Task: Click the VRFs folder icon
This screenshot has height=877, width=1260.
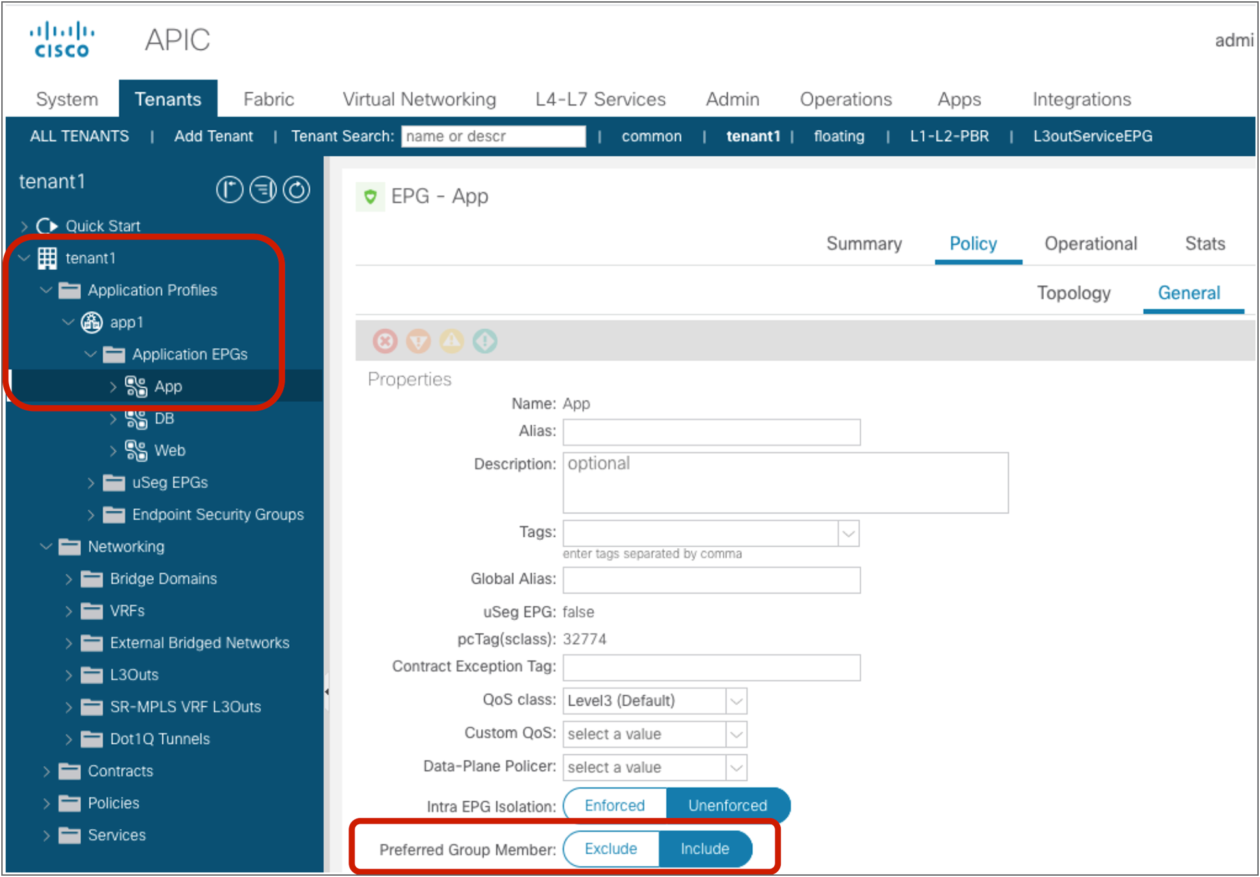Action: (92, 611)
